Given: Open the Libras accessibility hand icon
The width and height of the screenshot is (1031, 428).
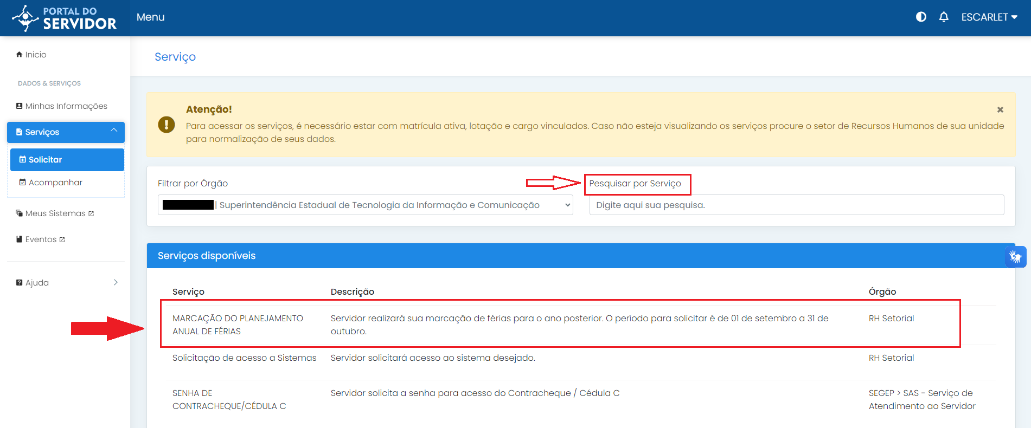Looking at the screenshot, I should click(x=1015, y=257).
